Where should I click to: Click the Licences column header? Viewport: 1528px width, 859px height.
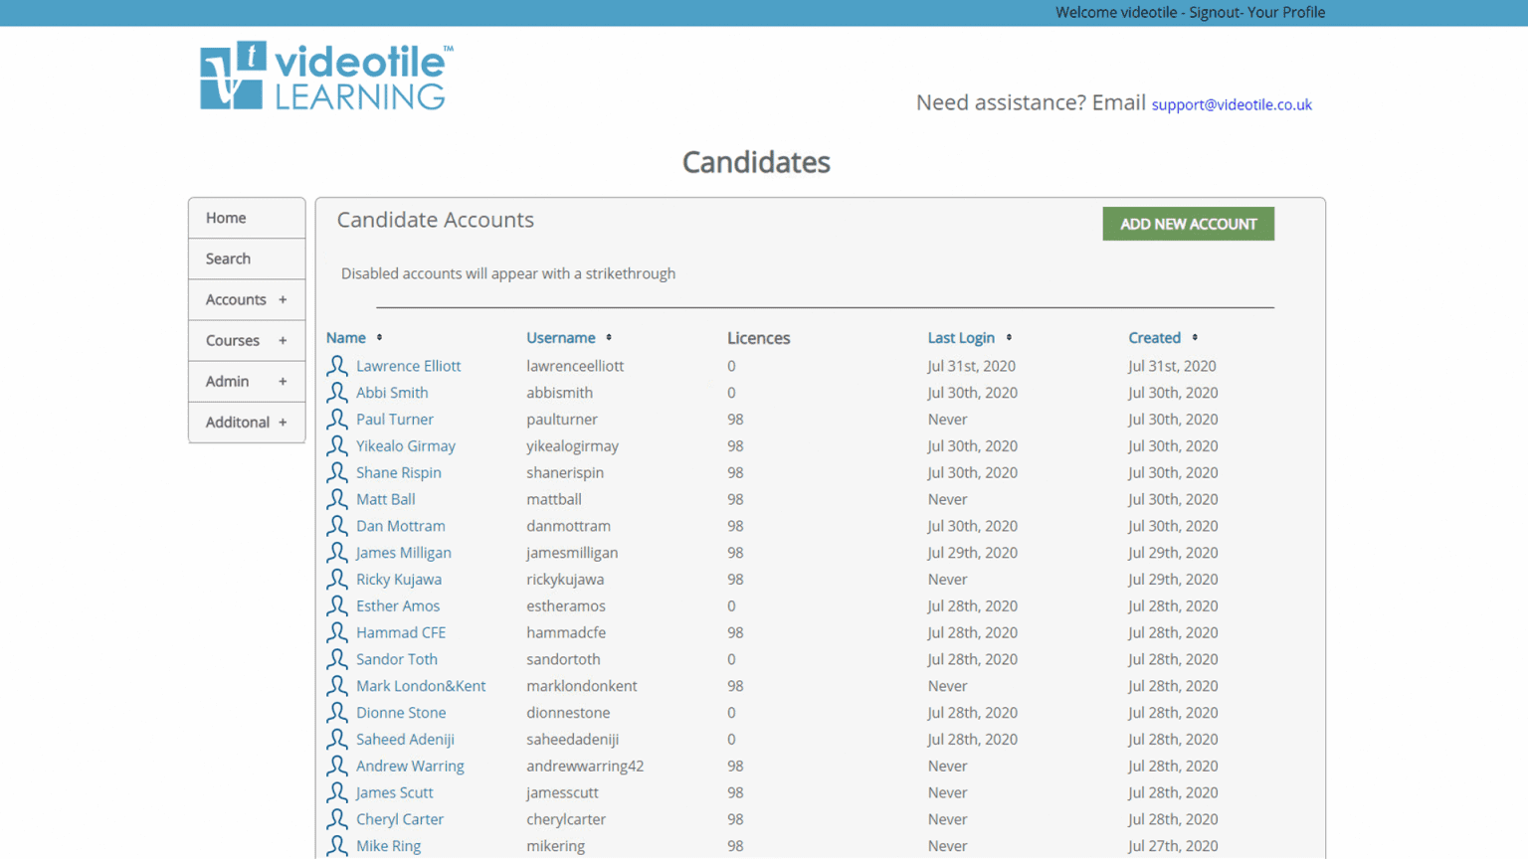(x=758, y=338)
